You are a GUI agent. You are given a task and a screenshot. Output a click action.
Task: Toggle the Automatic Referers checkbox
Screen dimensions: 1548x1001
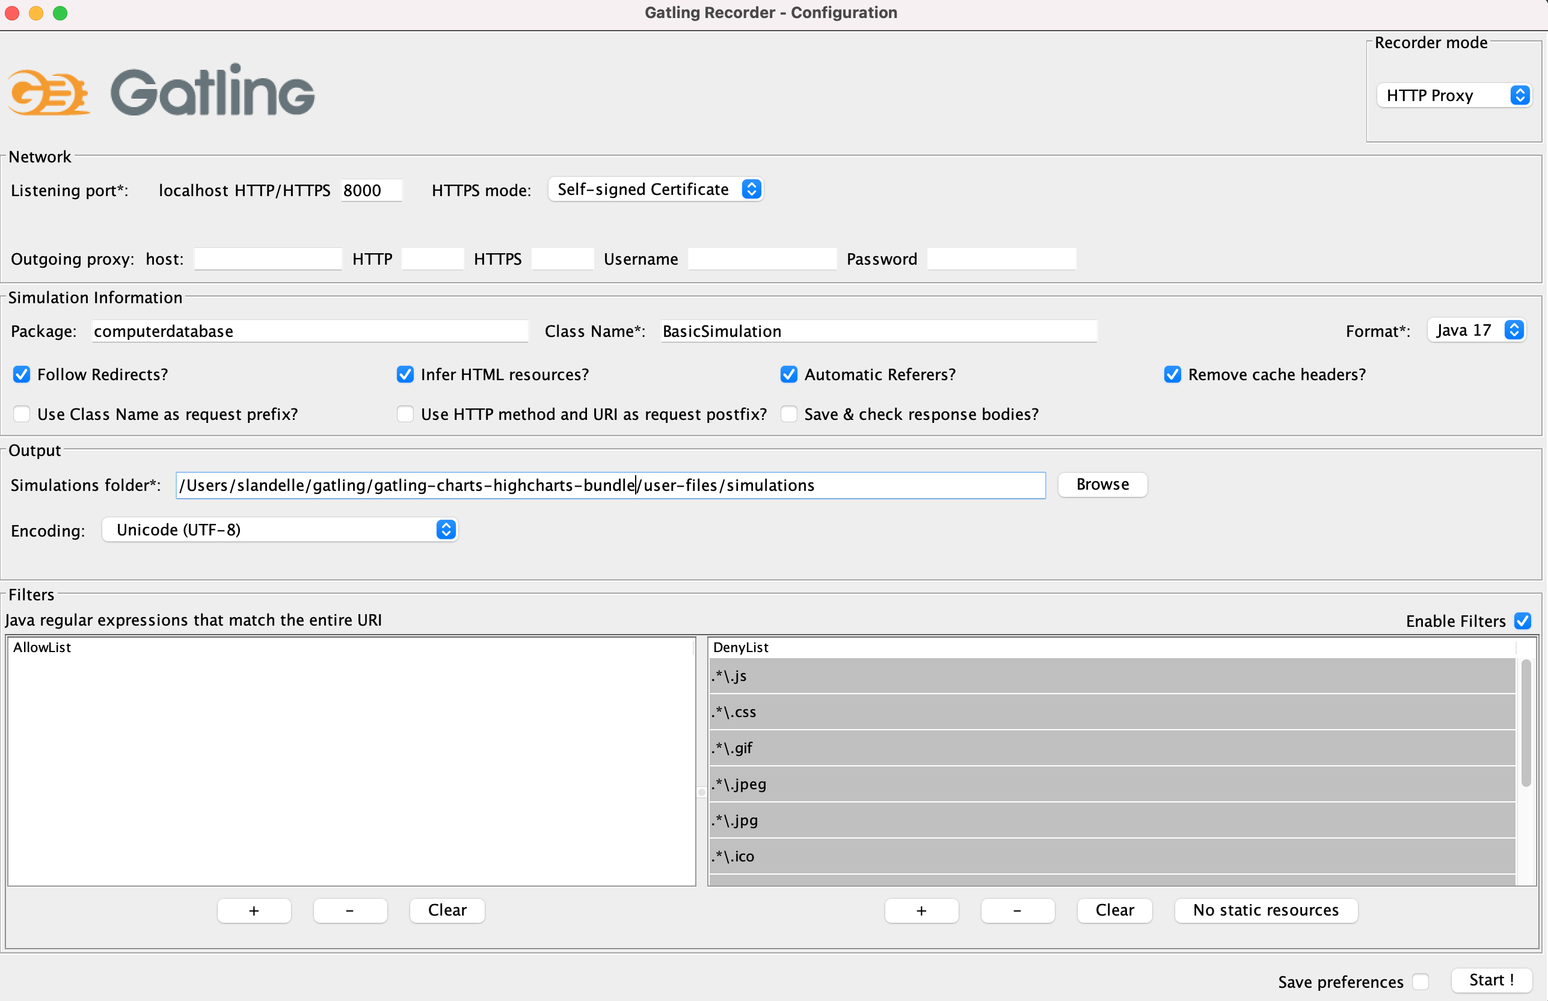pos(789,374)
